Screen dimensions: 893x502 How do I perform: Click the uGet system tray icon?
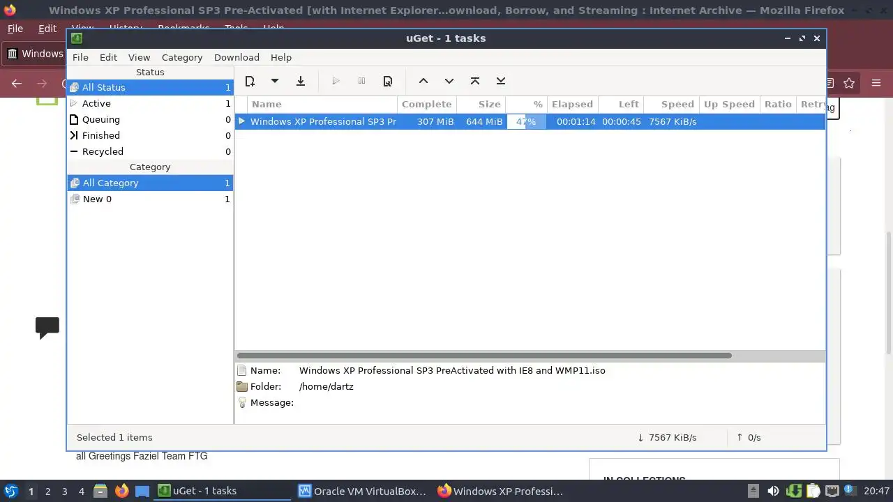(794, 491)
